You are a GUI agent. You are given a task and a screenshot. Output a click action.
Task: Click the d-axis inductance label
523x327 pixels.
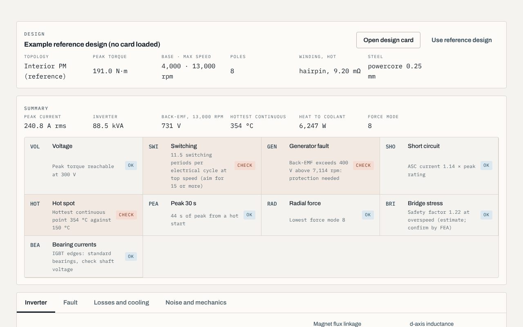click(431, 324)
